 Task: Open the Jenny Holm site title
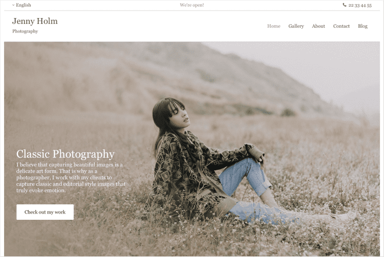[35, 21]
